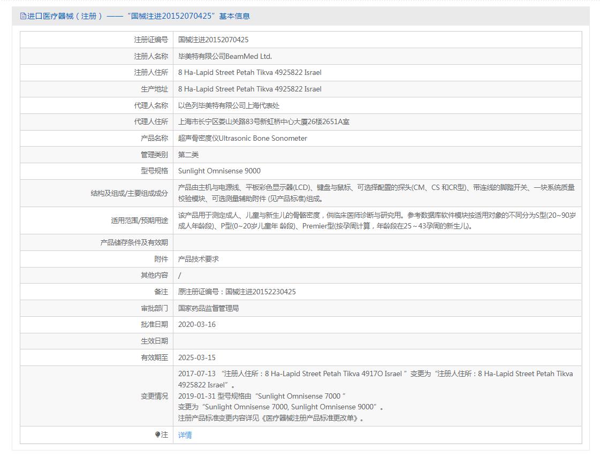
Task: Click the 代理人住所 label
Action: click(151, 121)
